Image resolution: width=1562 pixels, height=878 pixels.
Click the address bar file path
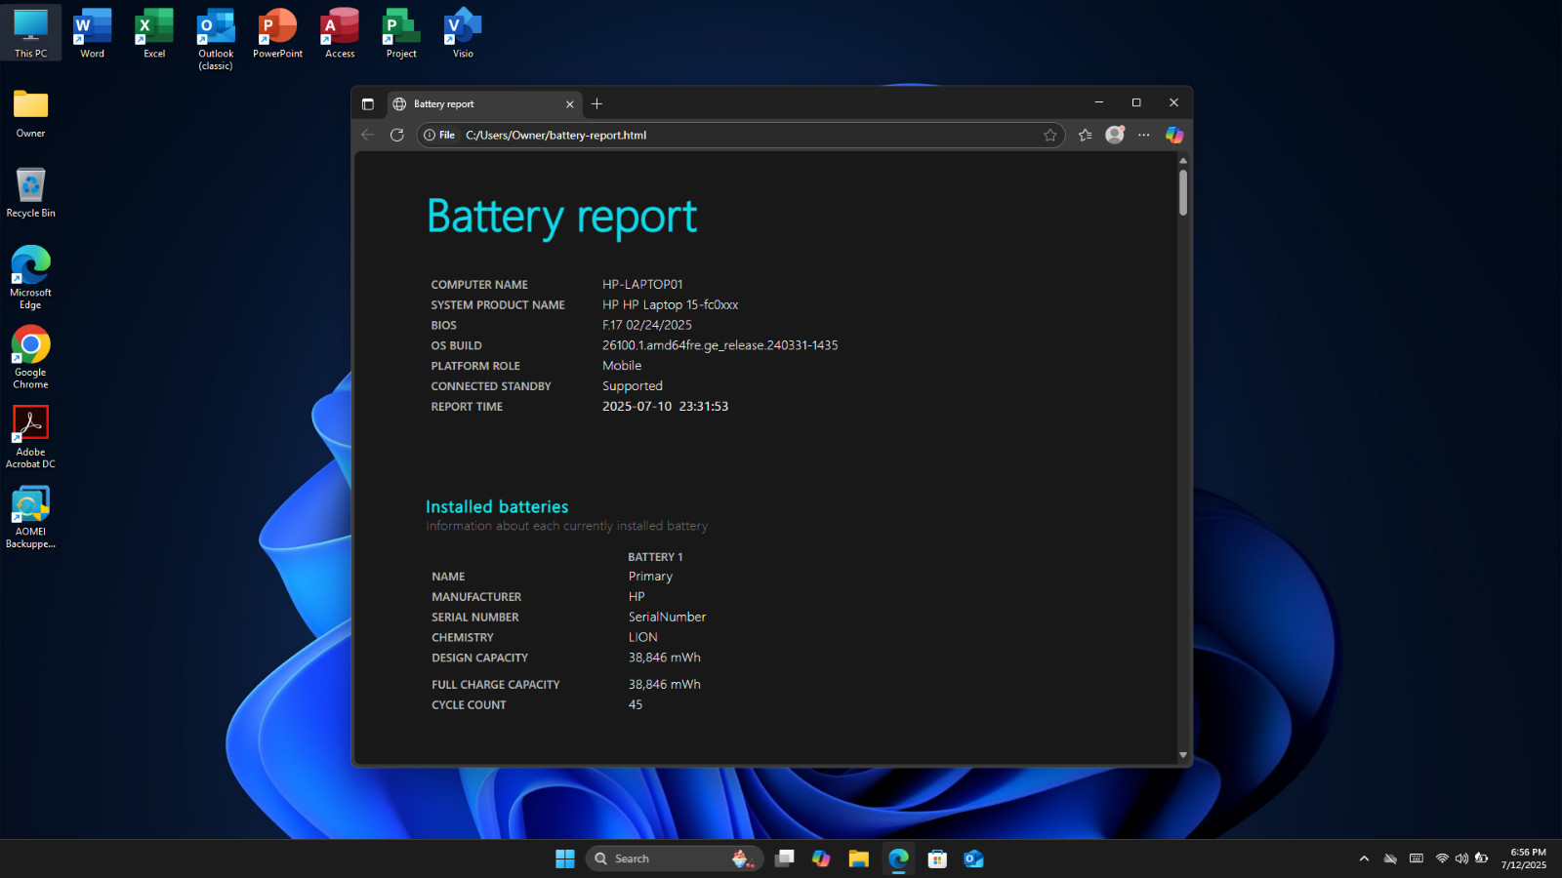[x=556, y=136]
